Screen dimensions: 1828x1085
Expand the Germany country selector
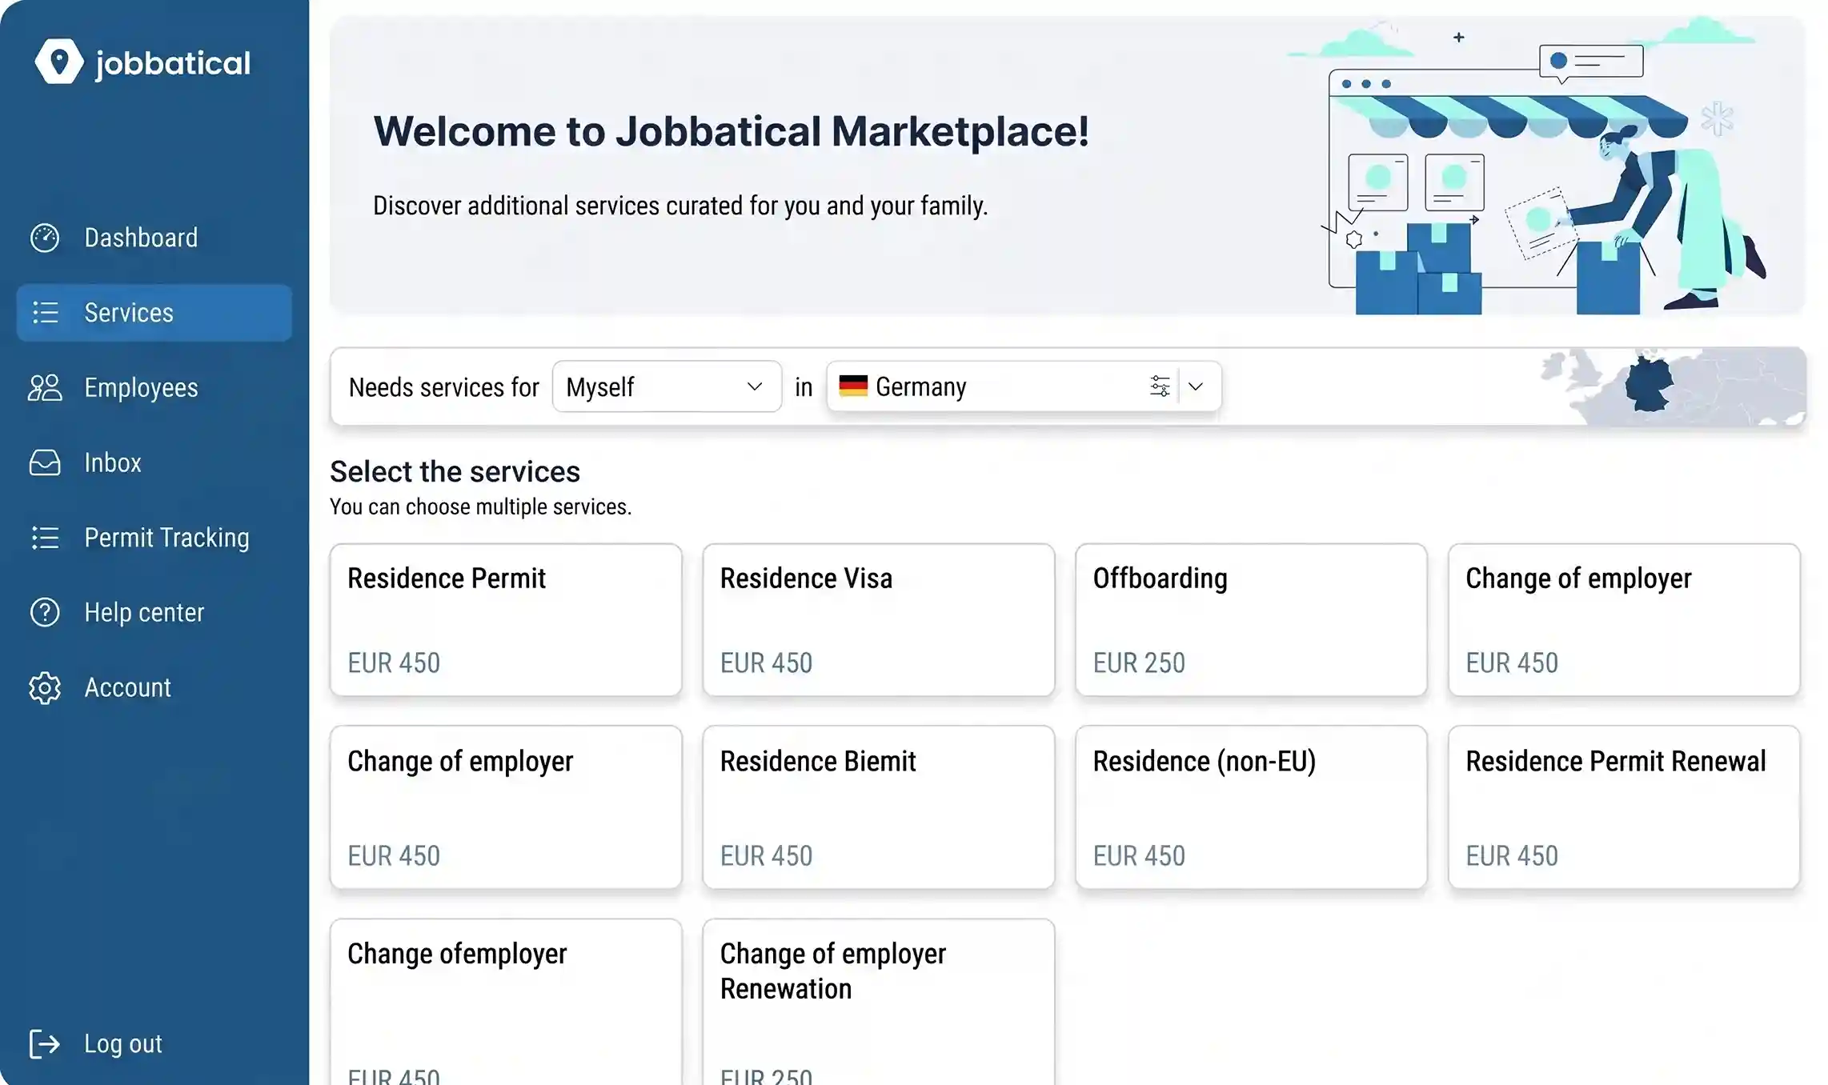(960, 386)
